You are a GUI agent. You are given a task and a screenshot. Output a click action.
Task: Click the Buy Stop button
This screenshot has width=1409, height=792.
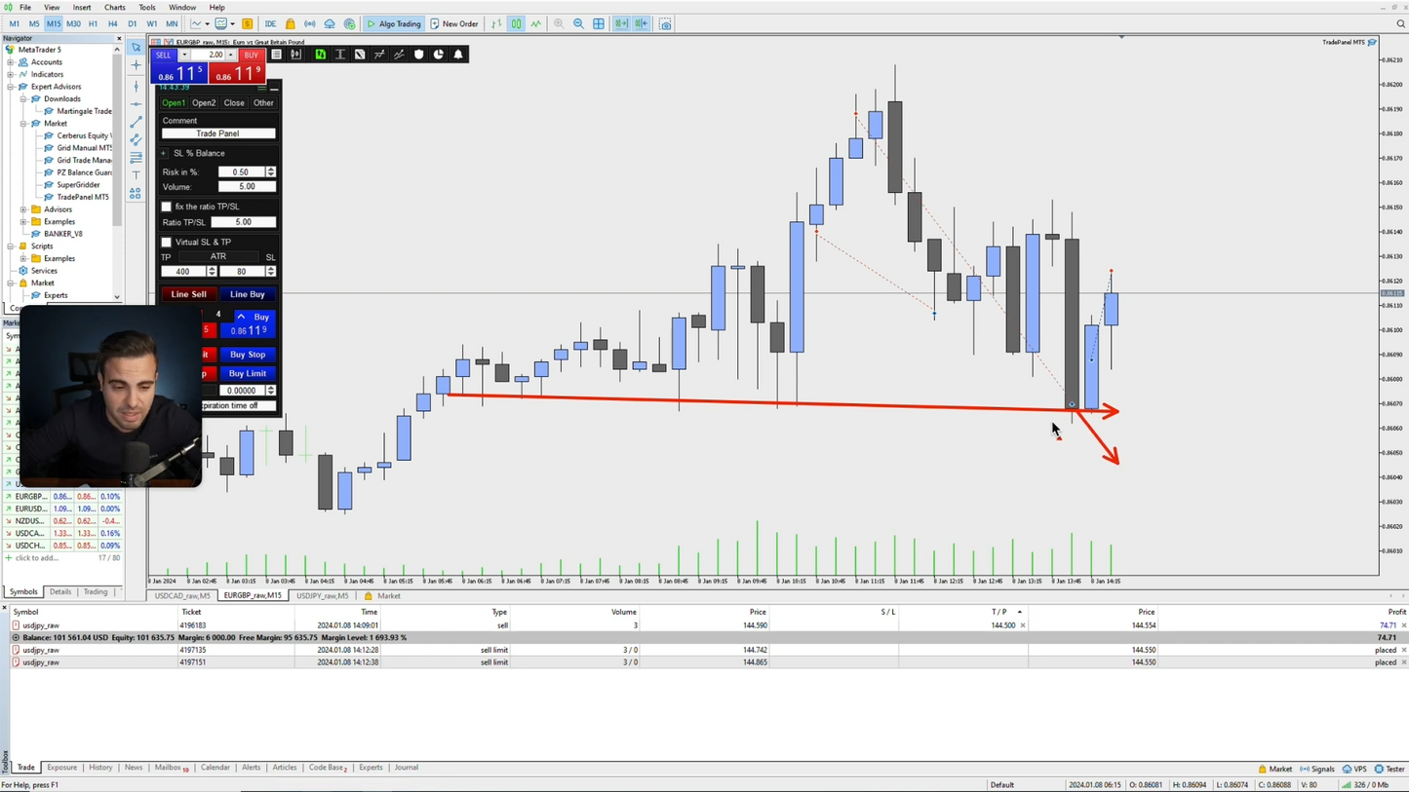[247, 354]
